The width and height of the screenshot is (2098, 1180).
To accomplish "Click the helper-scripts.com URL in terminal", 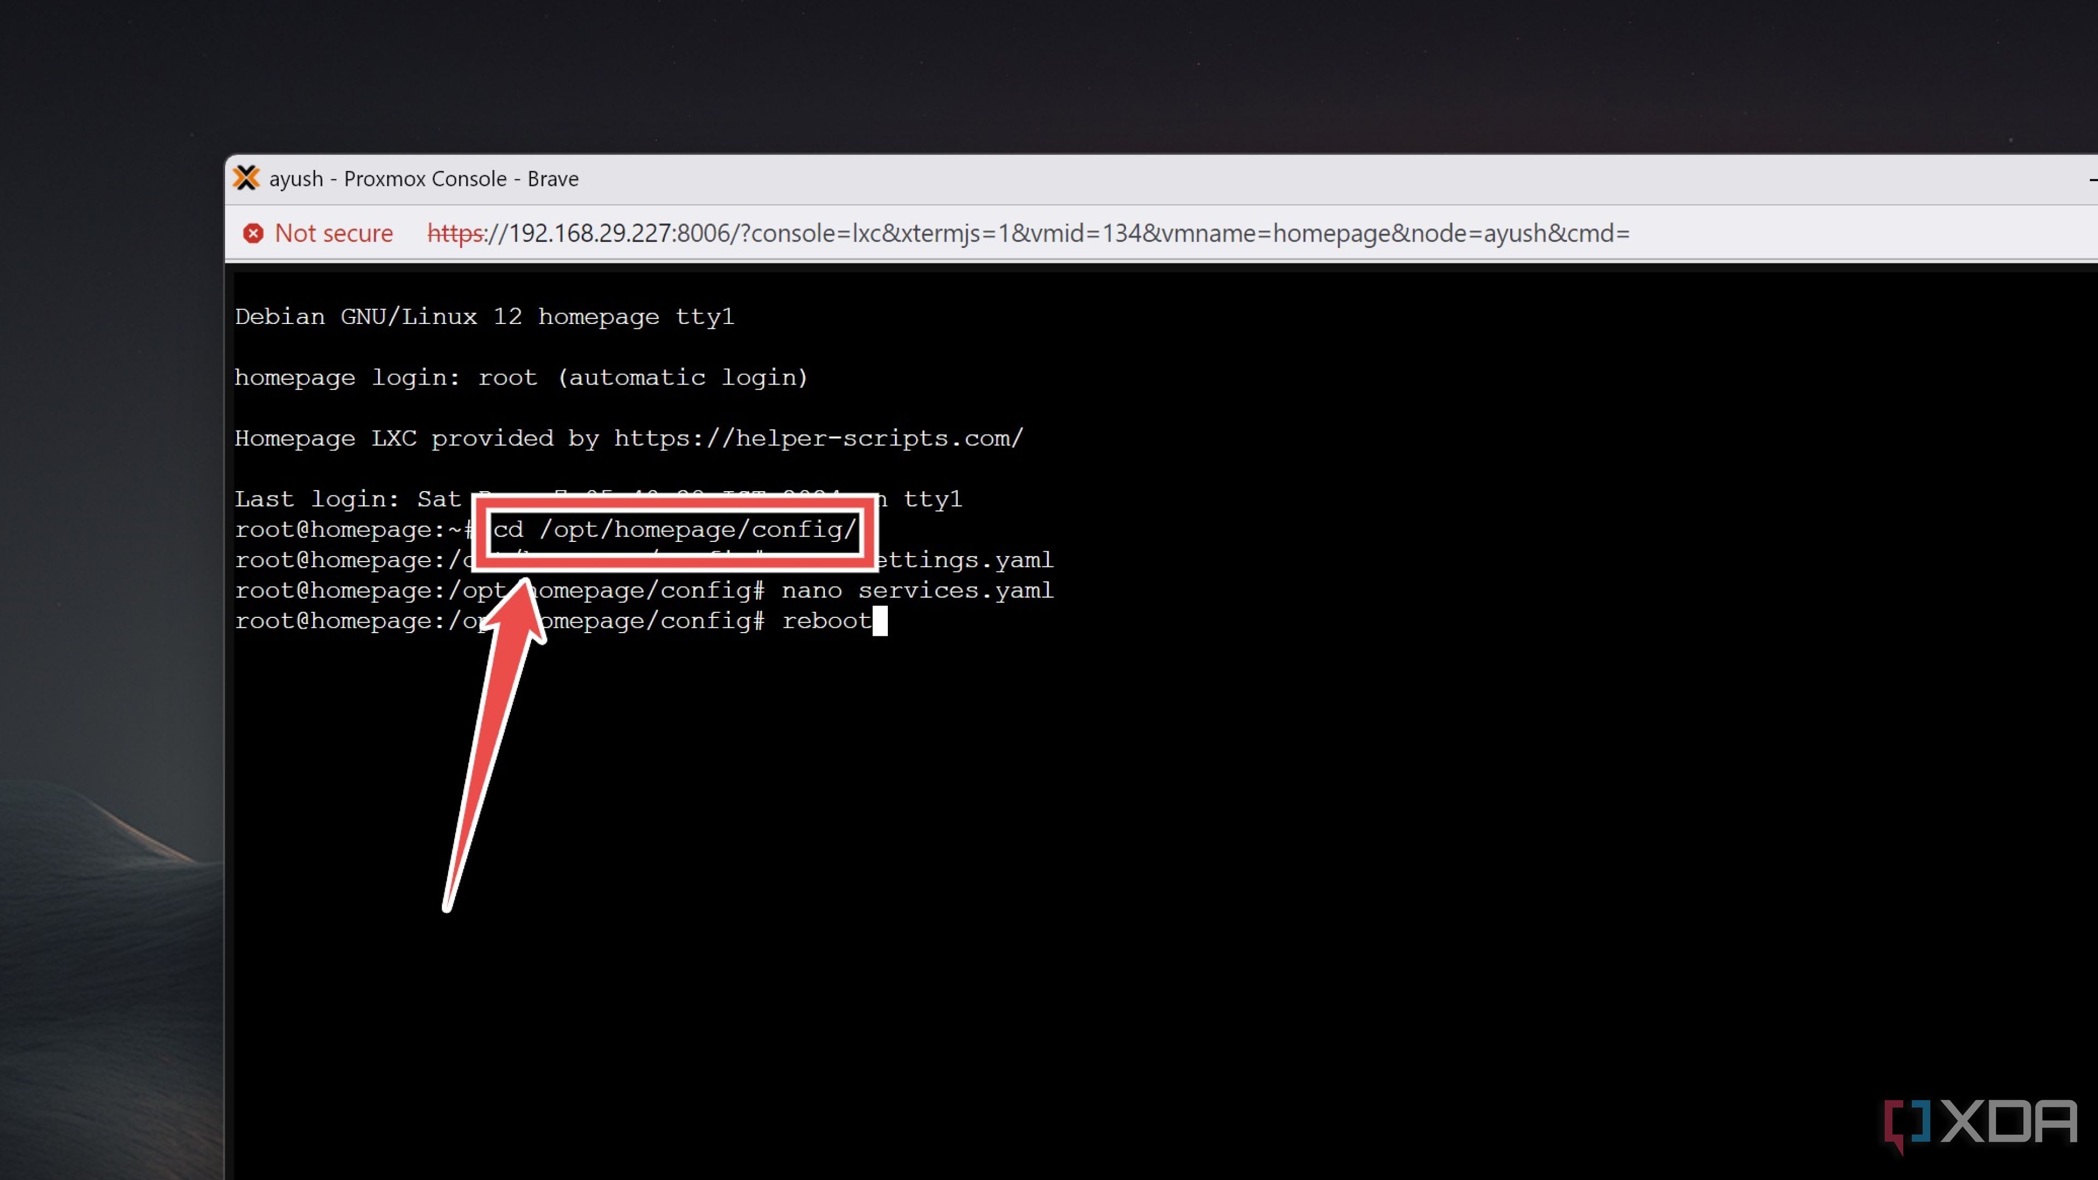I will (x=818, y=439).
